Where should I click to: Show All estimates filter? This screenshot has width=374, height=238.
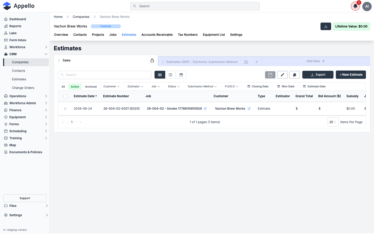pos(63,87)
